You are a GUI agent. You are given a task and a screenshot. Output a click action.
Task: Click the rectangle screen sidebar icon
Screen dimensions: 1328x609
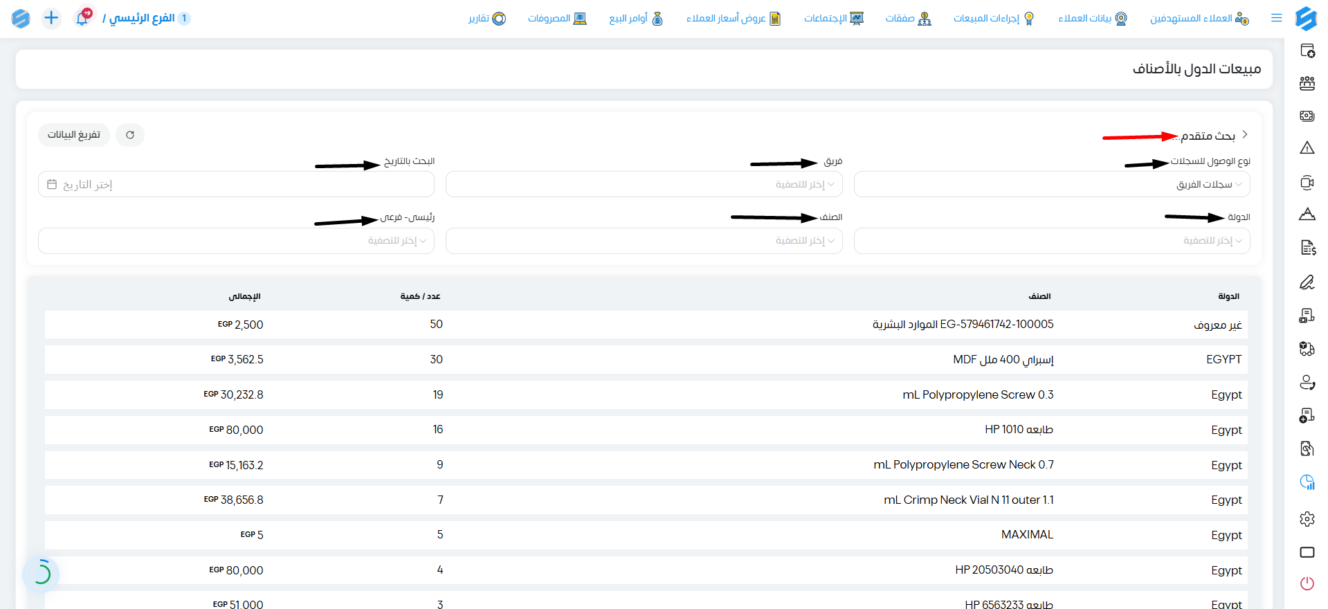point(1307,552)
